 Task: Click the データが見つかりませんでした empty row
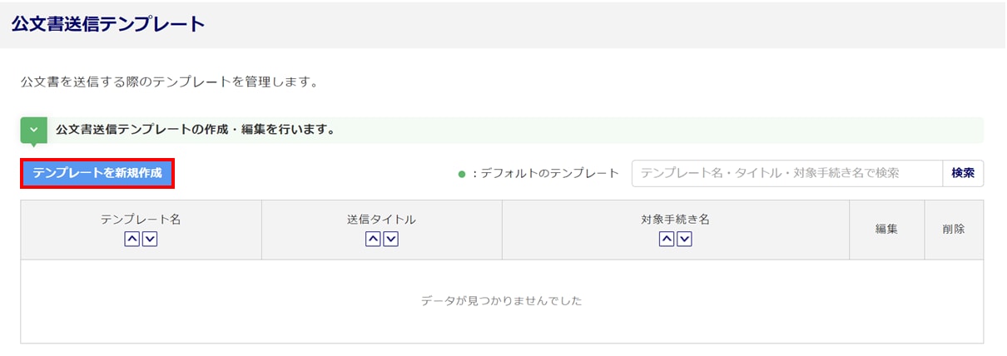pyautogui.click(x=502, y=301)
